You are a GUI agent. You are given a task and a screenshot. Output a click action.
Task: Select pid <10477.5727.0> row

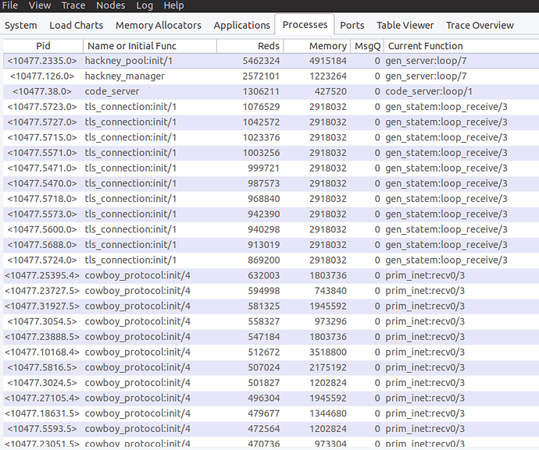click(271, 122)
